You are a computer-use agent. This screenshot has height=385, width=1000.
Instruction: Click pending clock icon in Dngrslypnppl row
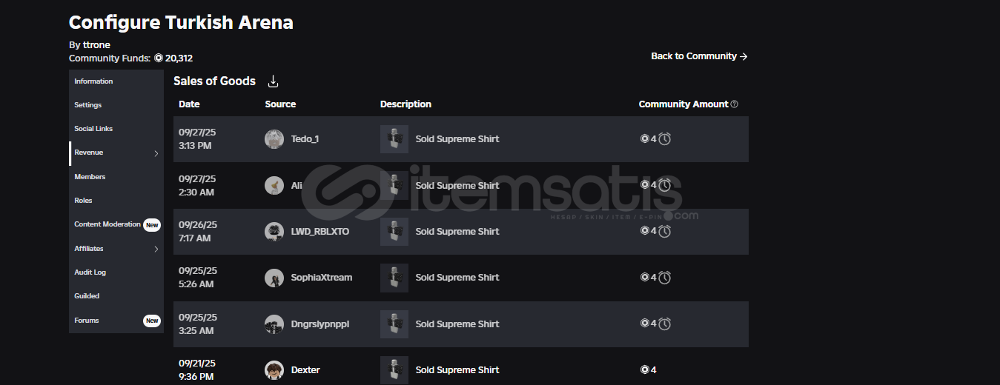click(665, 324)
